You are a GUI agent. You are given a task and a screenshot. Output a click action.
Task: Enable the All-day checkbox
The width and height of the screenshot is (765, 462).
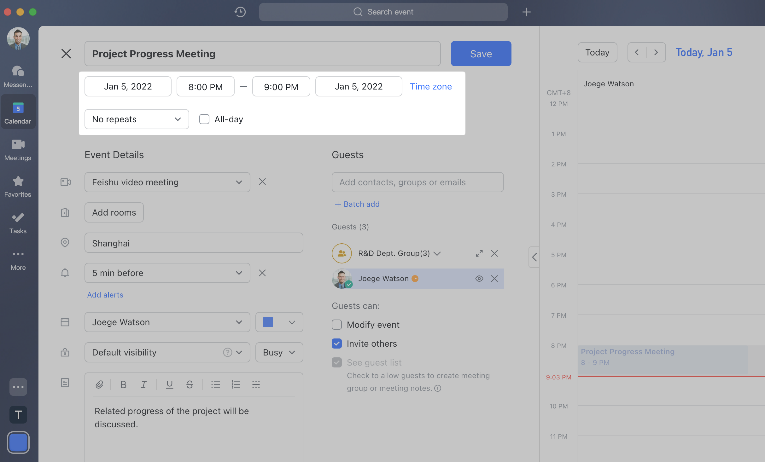coord(204,119)
